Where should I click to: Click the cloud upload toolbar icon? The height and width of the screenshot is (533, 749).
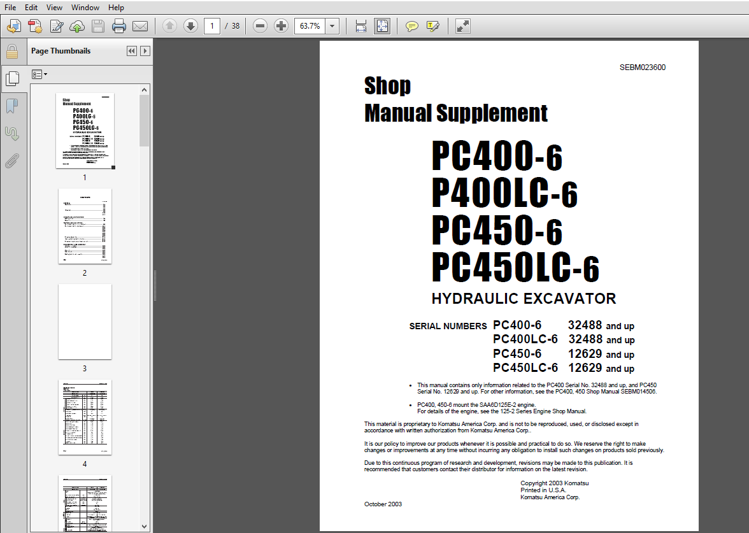pyautogui.click(x=77, y=25)
